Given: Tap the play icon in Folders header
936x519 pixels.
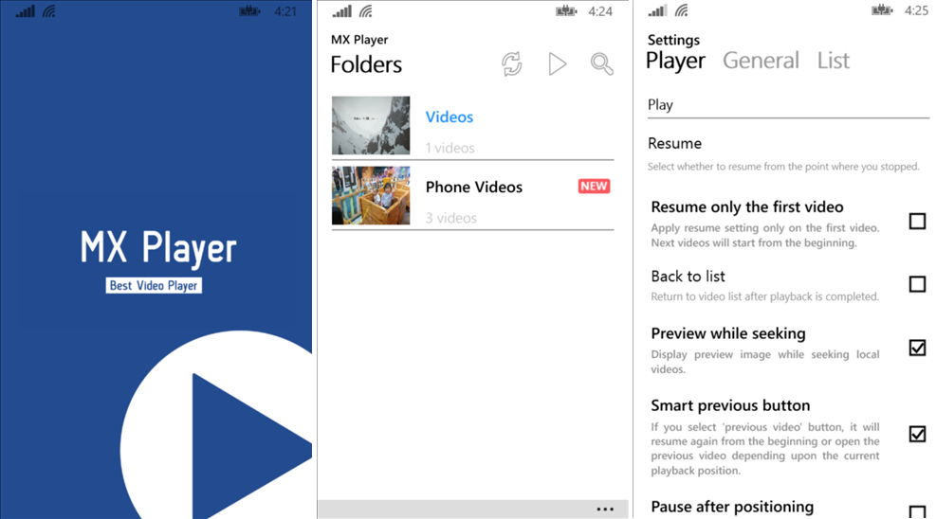Looking at the screenshot, I should pyautogui.click(x=557, y=63).
